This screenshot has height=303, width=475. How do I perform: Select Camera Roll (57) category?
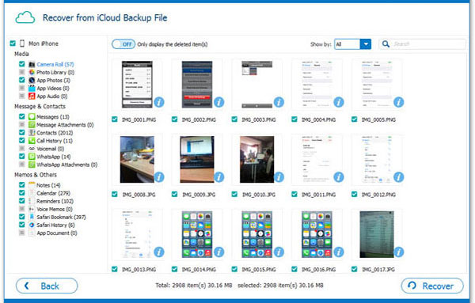tap(55, 64)
